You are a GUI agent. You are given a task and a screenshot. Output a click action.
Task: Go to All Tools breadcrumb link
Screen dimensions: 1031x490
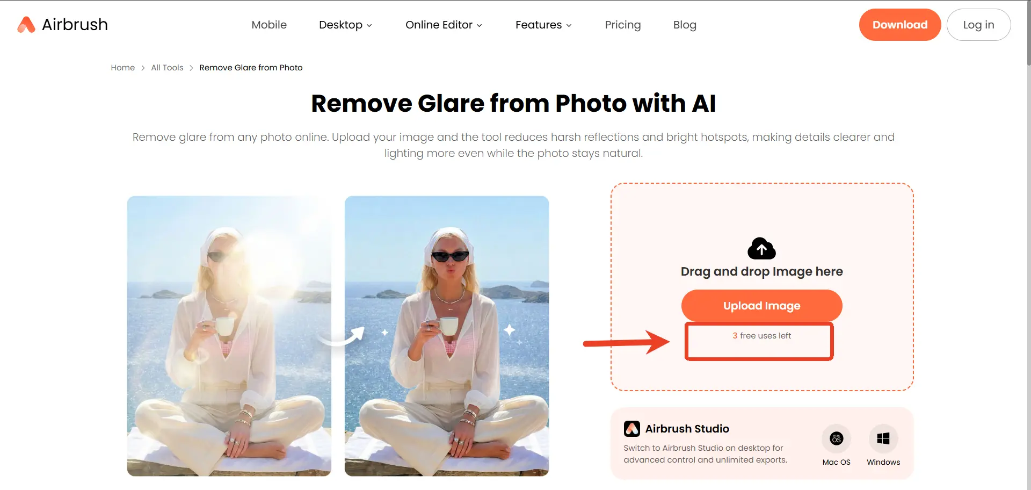click(167, 68)
